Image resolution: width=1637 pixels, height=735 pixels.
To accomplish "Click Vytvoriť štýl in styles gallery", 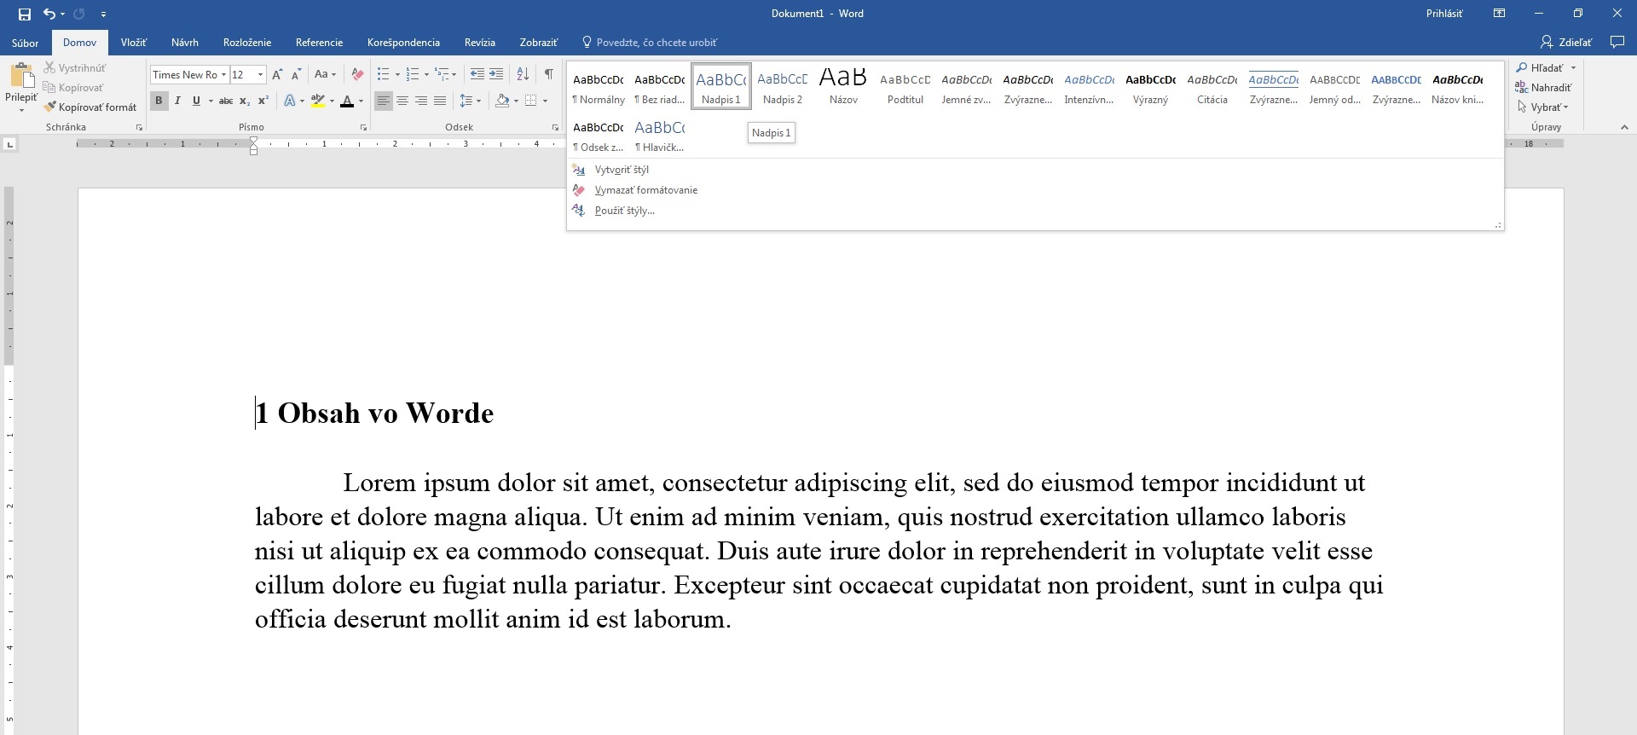I will click(622, 170).
